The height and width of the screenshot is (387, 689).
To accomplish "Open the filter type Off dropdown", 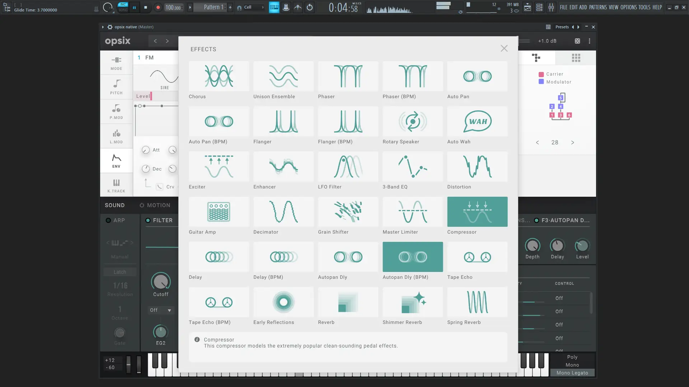I will (160, 310).
